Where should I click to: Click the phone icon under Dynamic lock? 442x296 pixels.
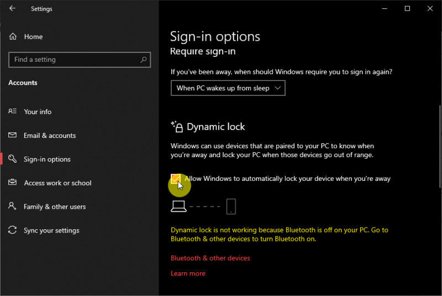point(231,207)
